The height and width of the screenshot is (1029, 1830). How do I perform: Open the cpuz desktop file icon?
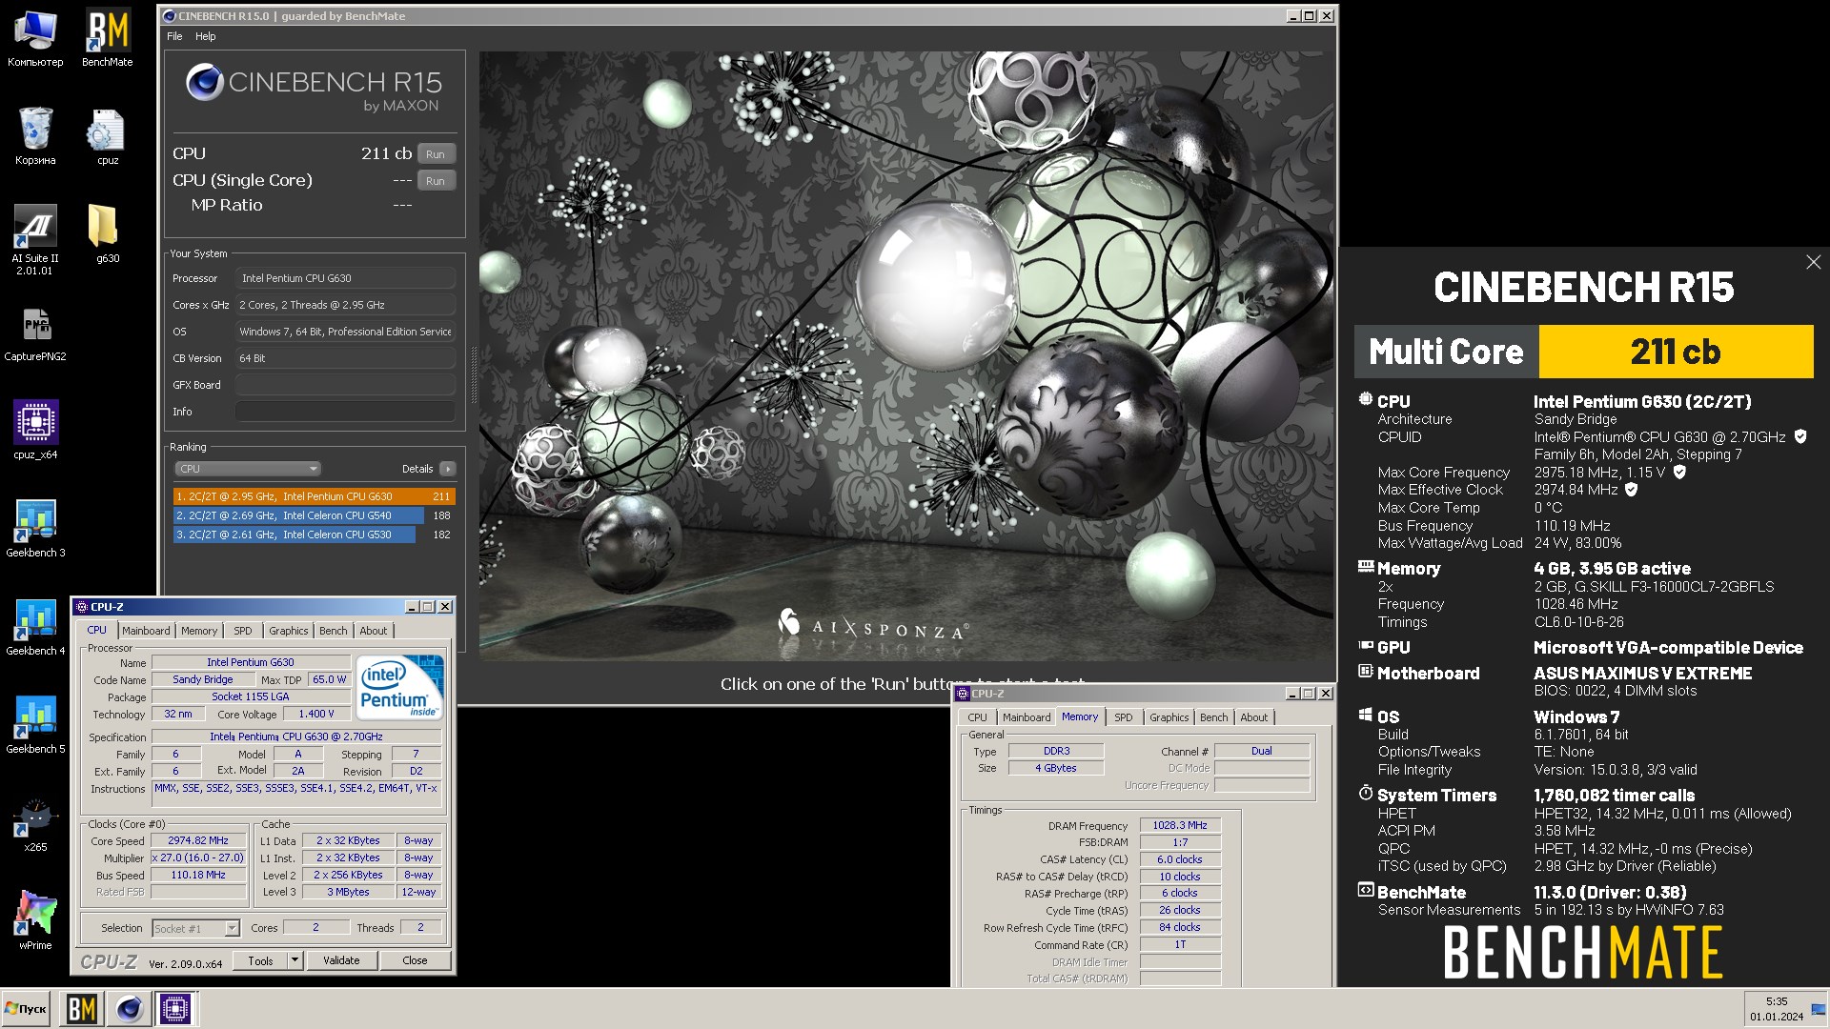click(107, 135)
